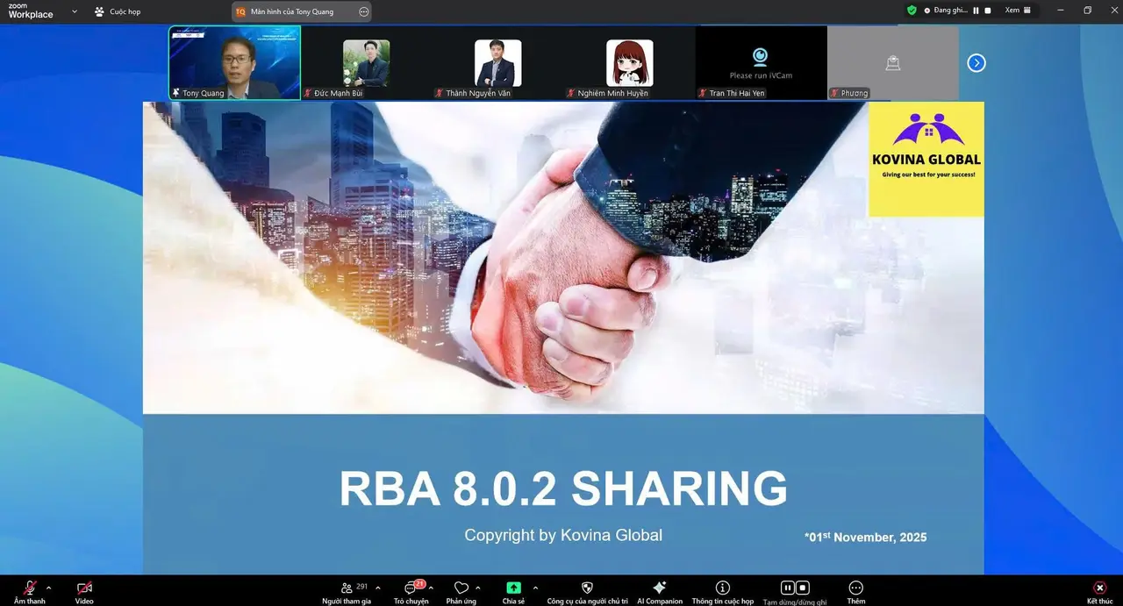Expand the share options chevron
The height and width of the screenshot is (606, 1123).
tap(535, 588)
